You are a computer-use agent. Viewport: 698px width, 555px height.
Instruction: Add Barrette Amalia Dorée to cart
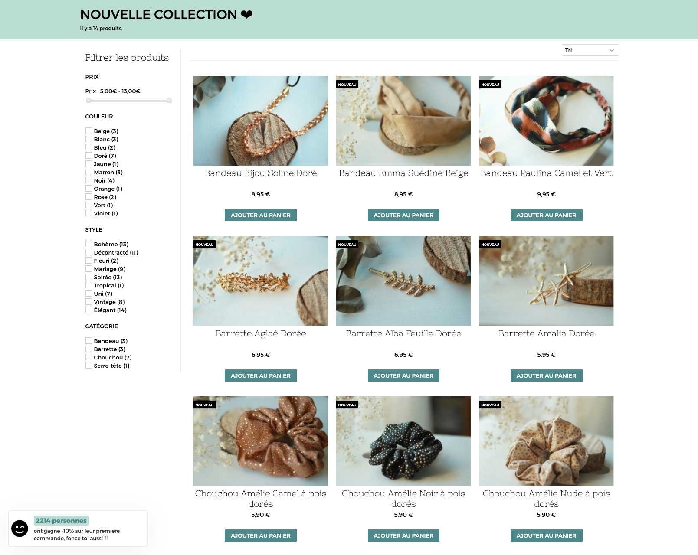click(x=546, y=375)
